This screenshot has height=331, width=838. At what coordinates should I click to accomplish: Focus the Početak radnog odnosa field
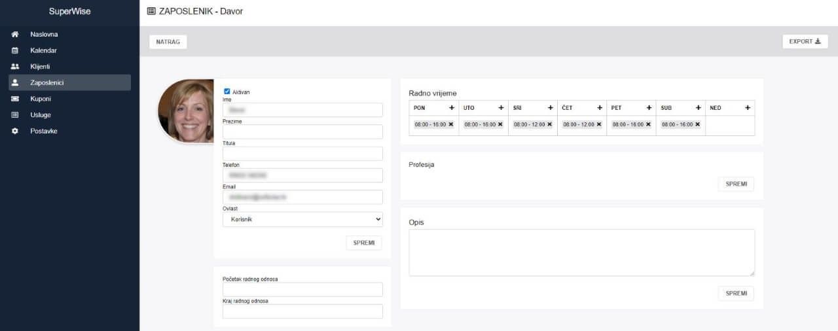pyautogui.click(x=302, y=290)
